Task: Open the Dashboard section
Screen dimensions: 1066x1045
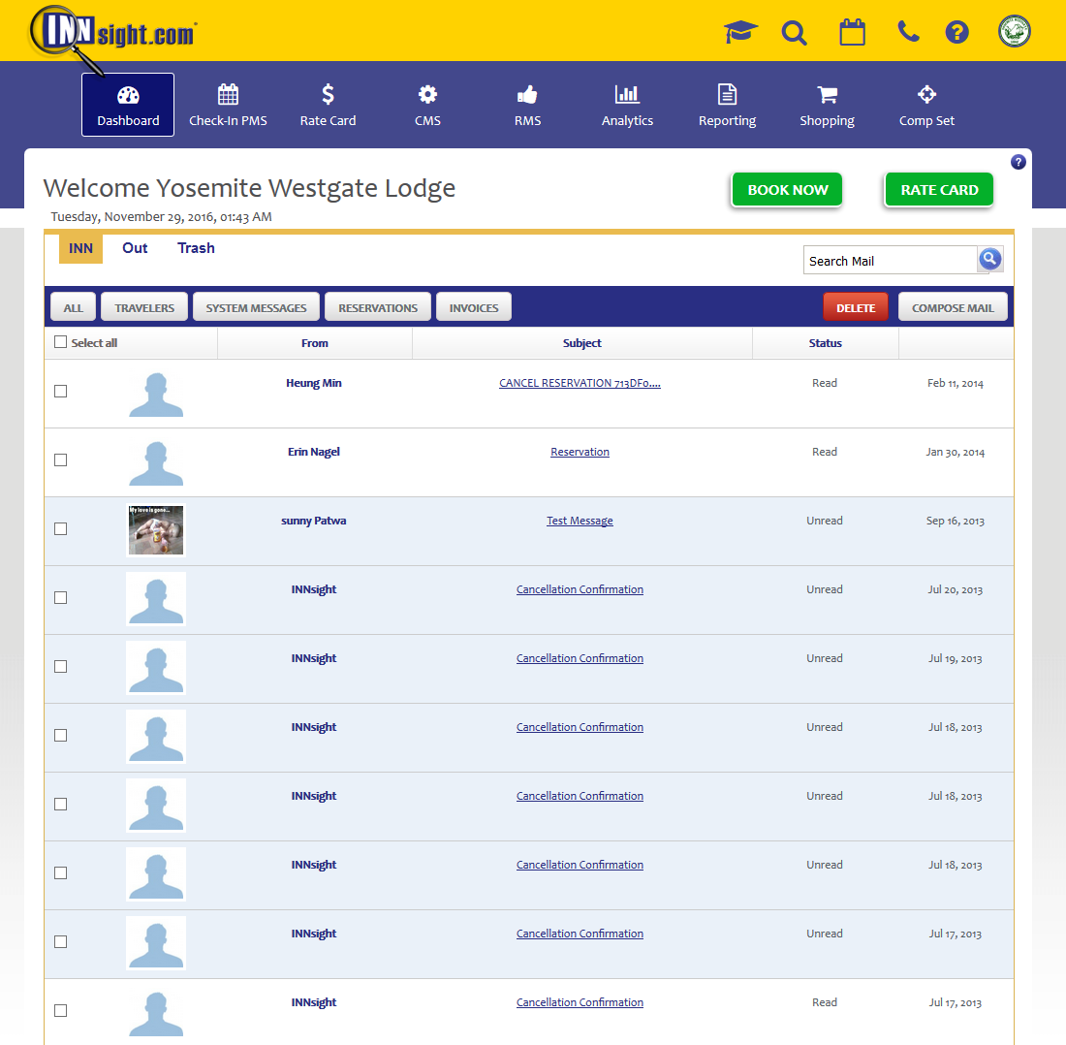Action: click(x=128, y=105)
